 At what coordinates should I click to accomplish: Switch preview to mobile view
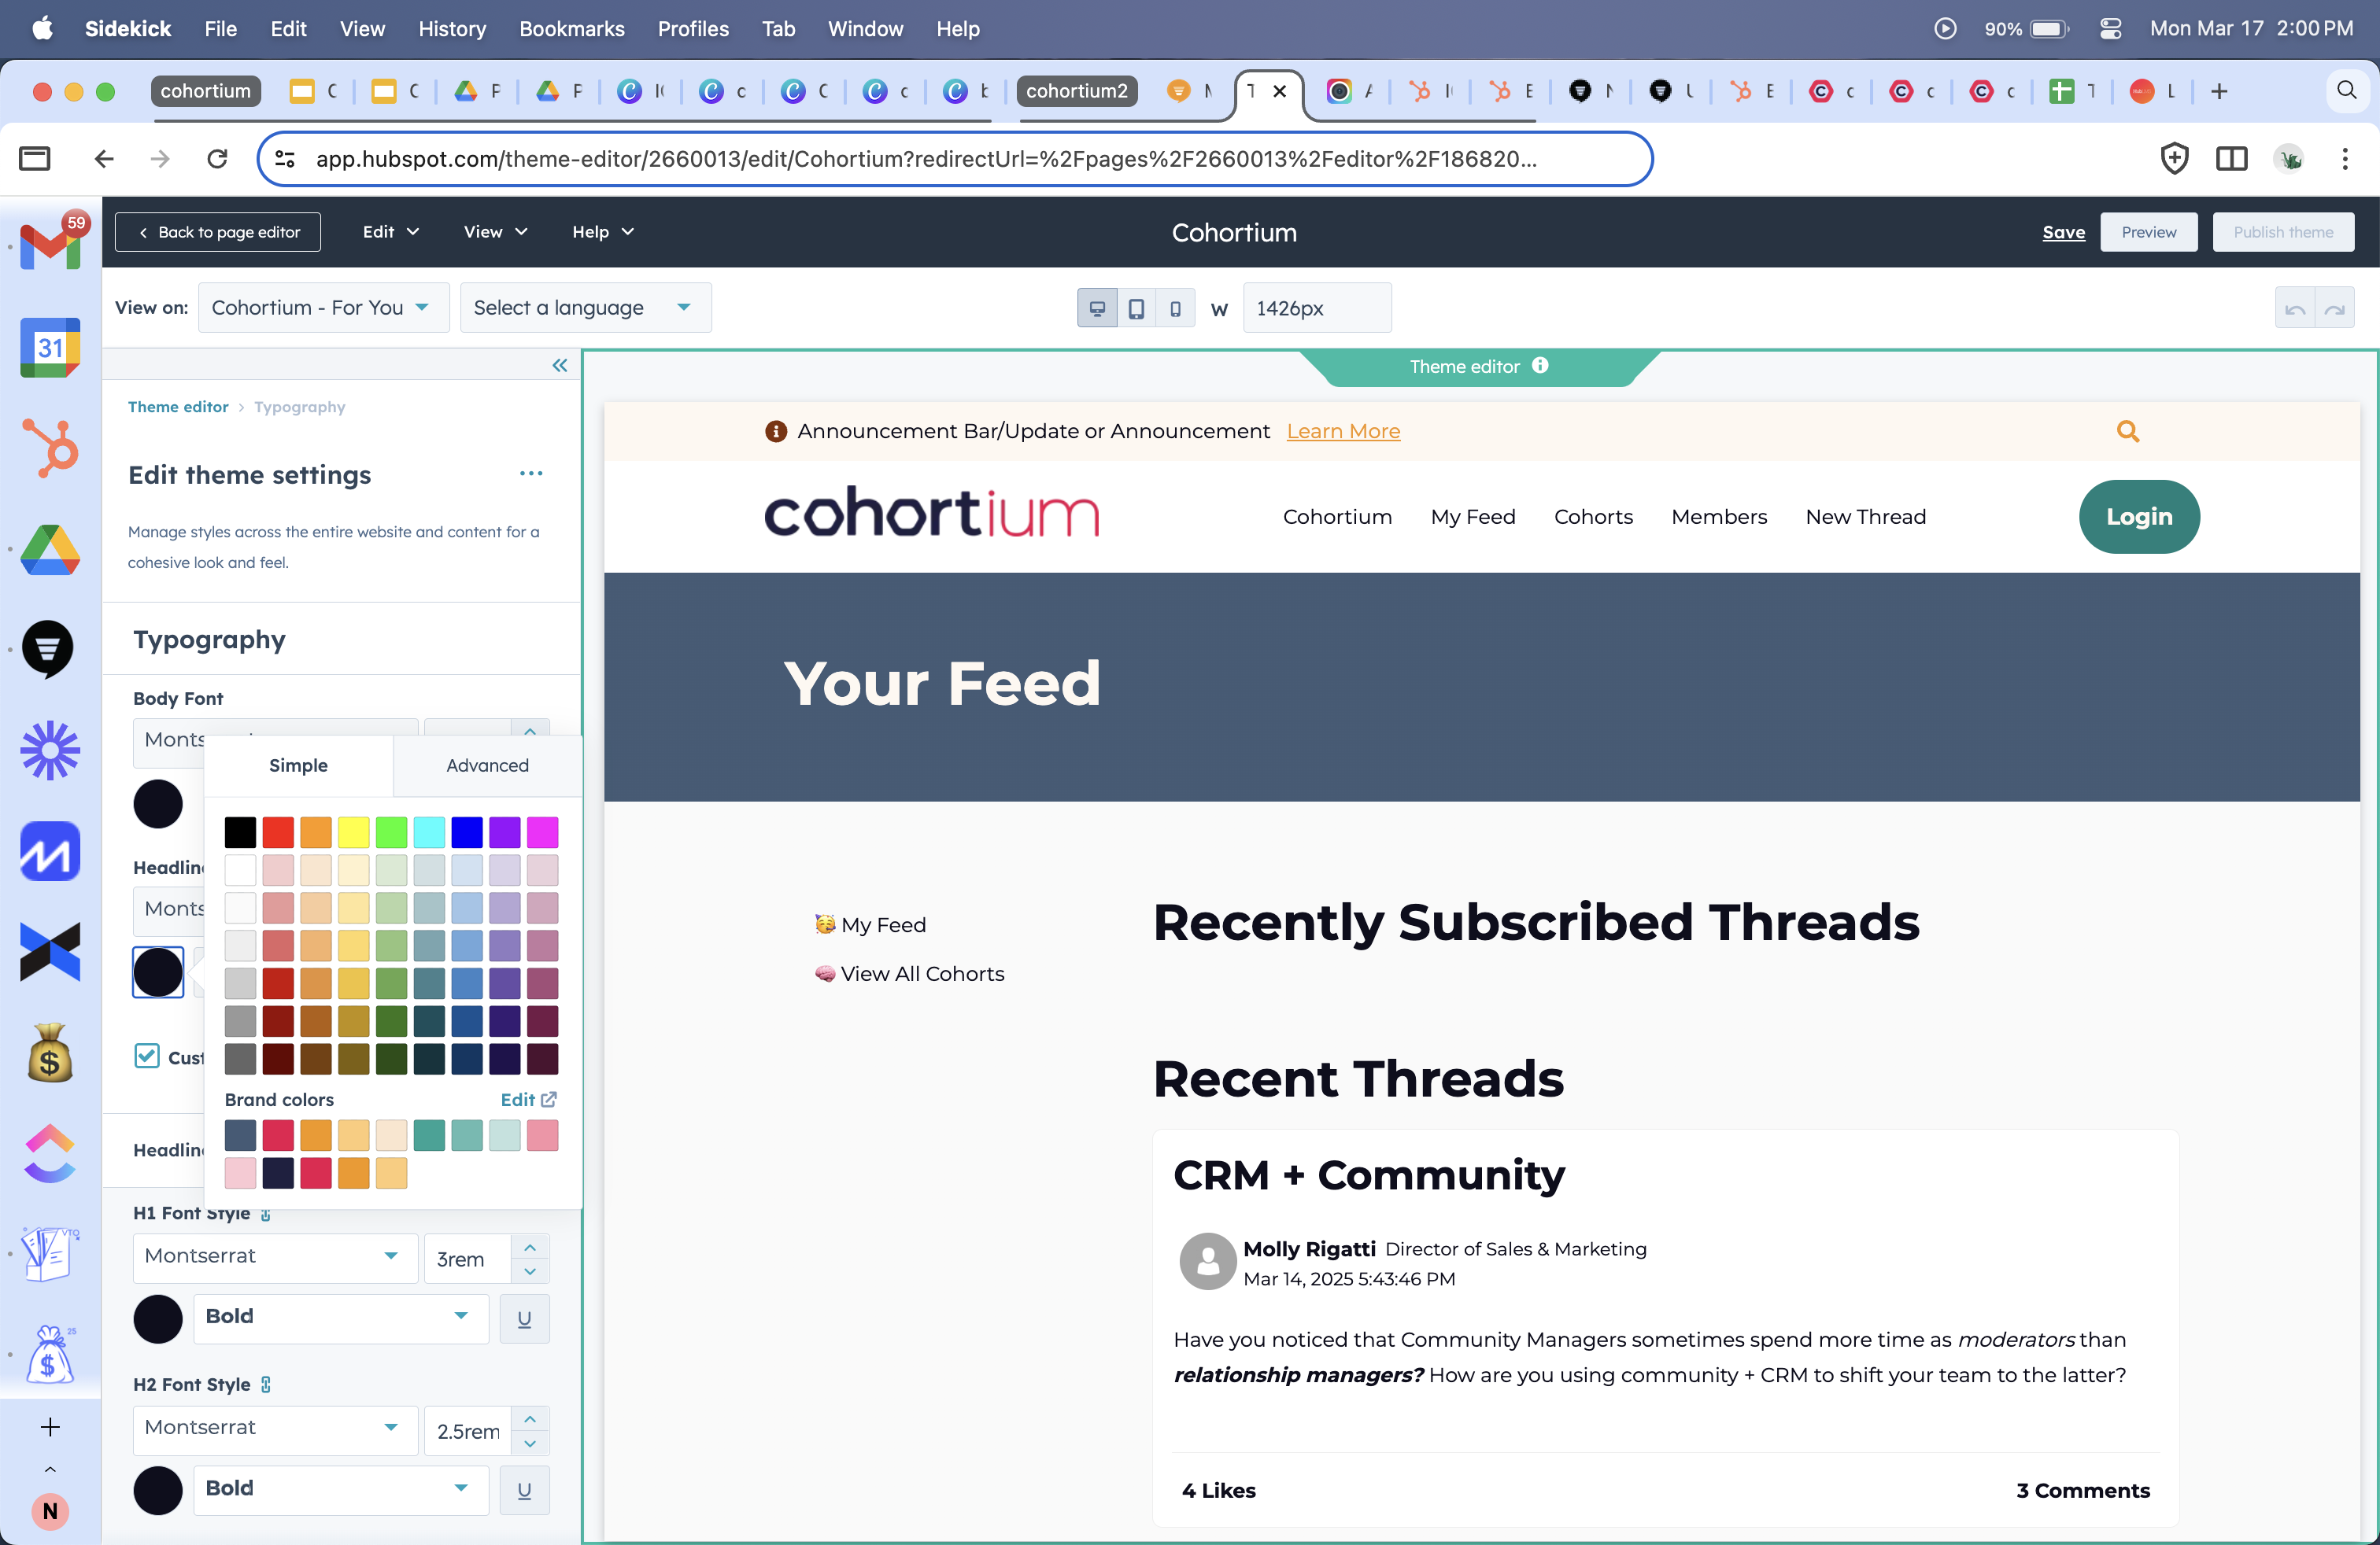pos(1175,308)
